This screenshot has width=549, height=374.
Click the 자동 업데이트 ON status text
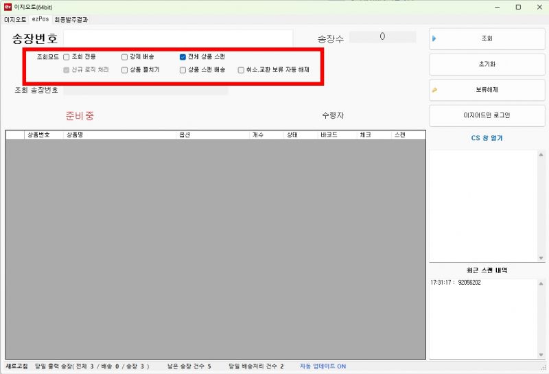[323, 366]
